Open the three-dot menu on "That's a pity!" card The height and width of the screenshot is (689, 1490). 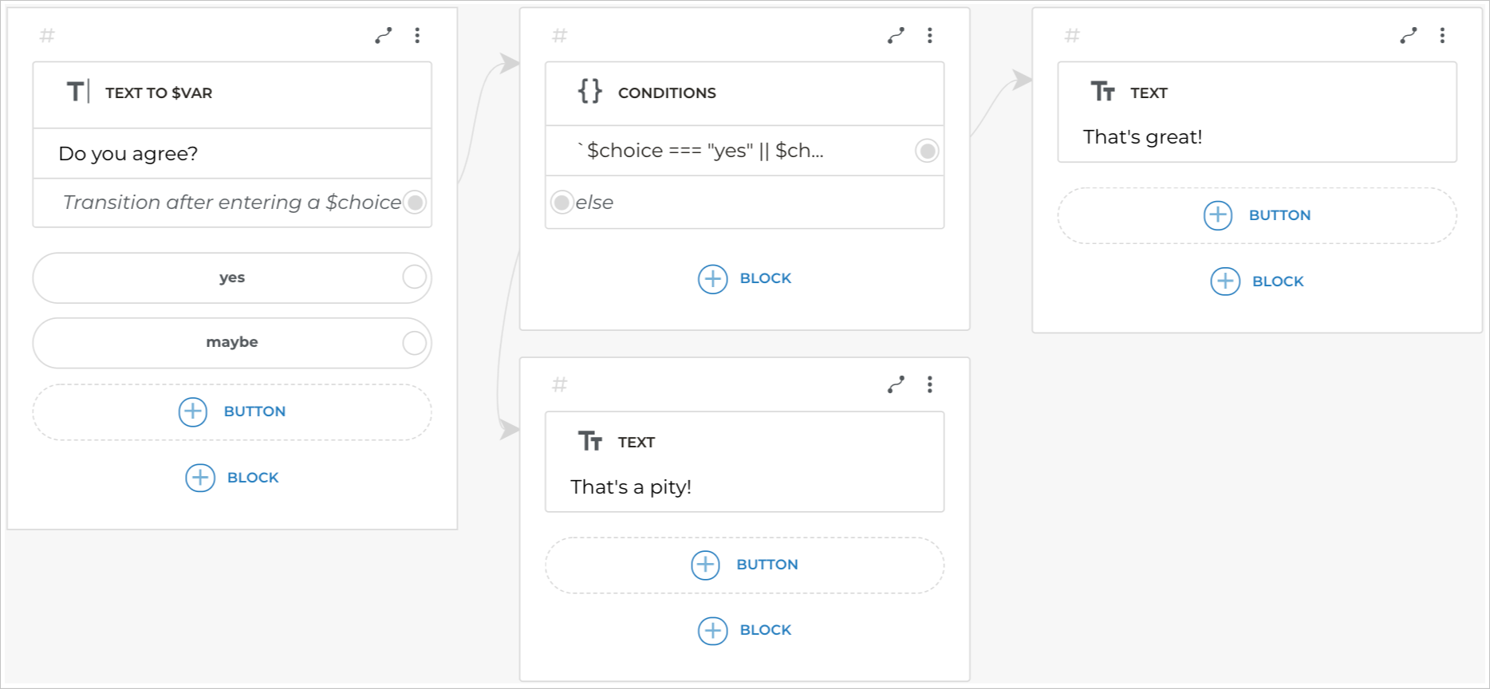click(930, 385)
